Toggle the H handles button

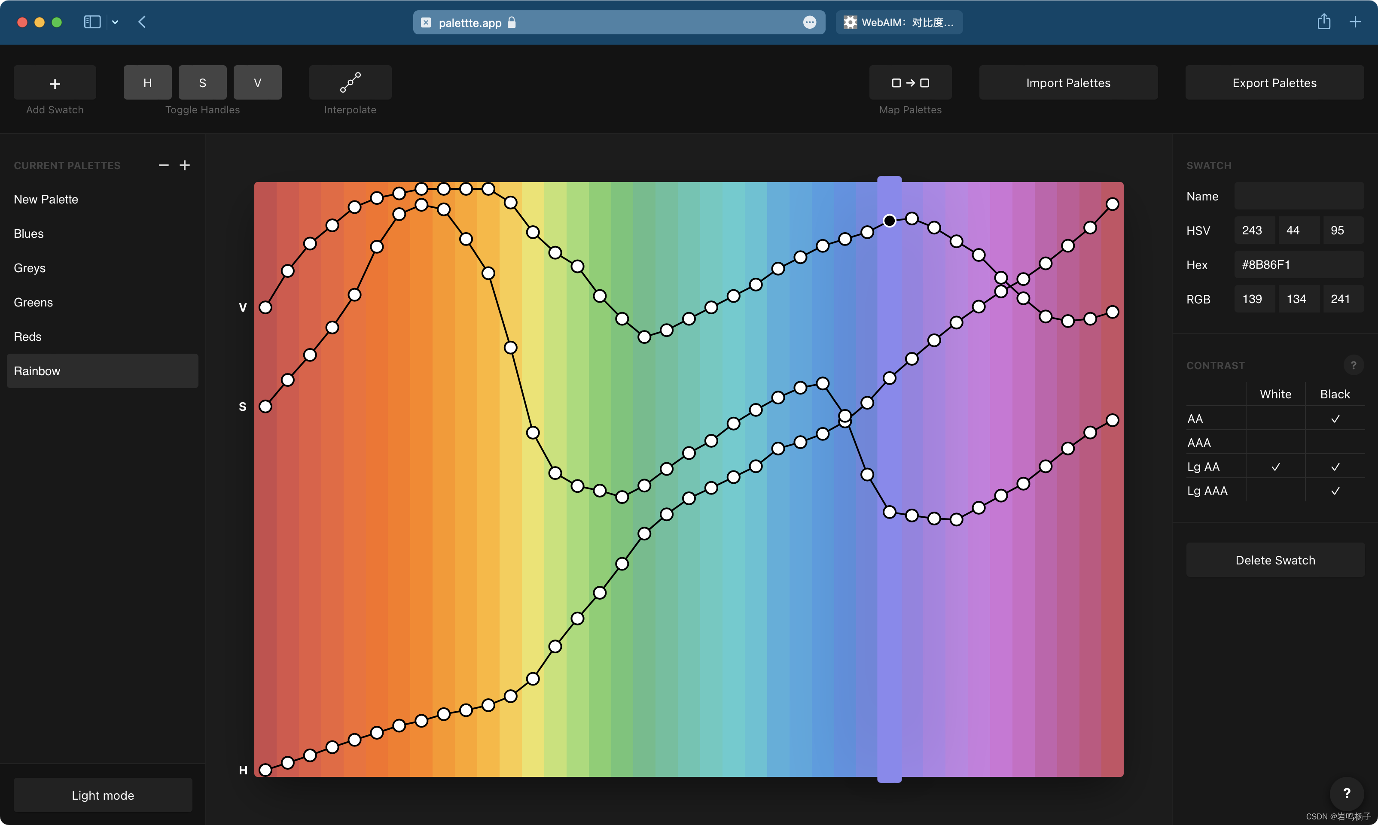[x=147, y=83]
